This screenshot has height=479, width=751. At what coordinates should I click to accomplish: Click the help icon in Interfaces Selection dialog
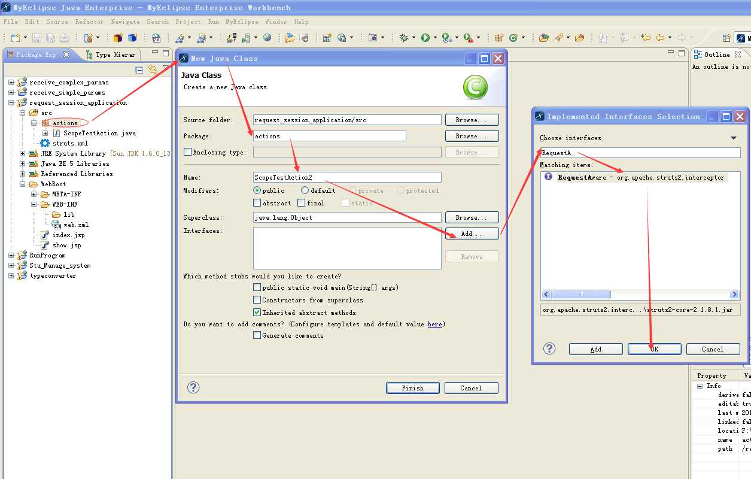(549, 348)
